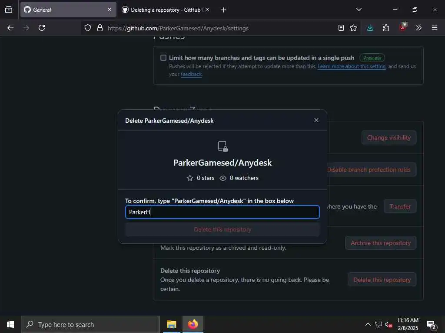445x333 pixels.
Task: Open Firefox View tab list icon
Action: pos(9,10)
